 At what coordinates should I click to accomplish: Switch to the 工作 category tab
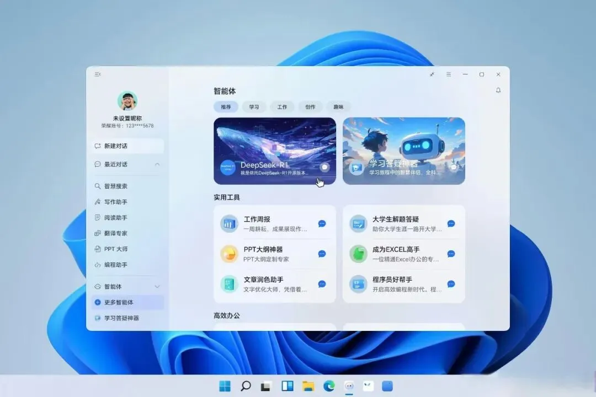[x=282, y=107]
